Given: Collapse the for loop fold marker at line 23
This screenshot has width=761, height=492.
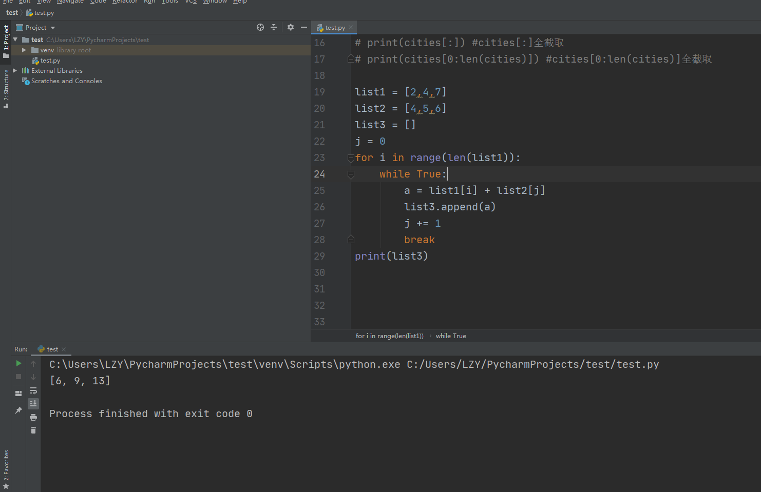Looking at the screenshot, I should (351, 158).
